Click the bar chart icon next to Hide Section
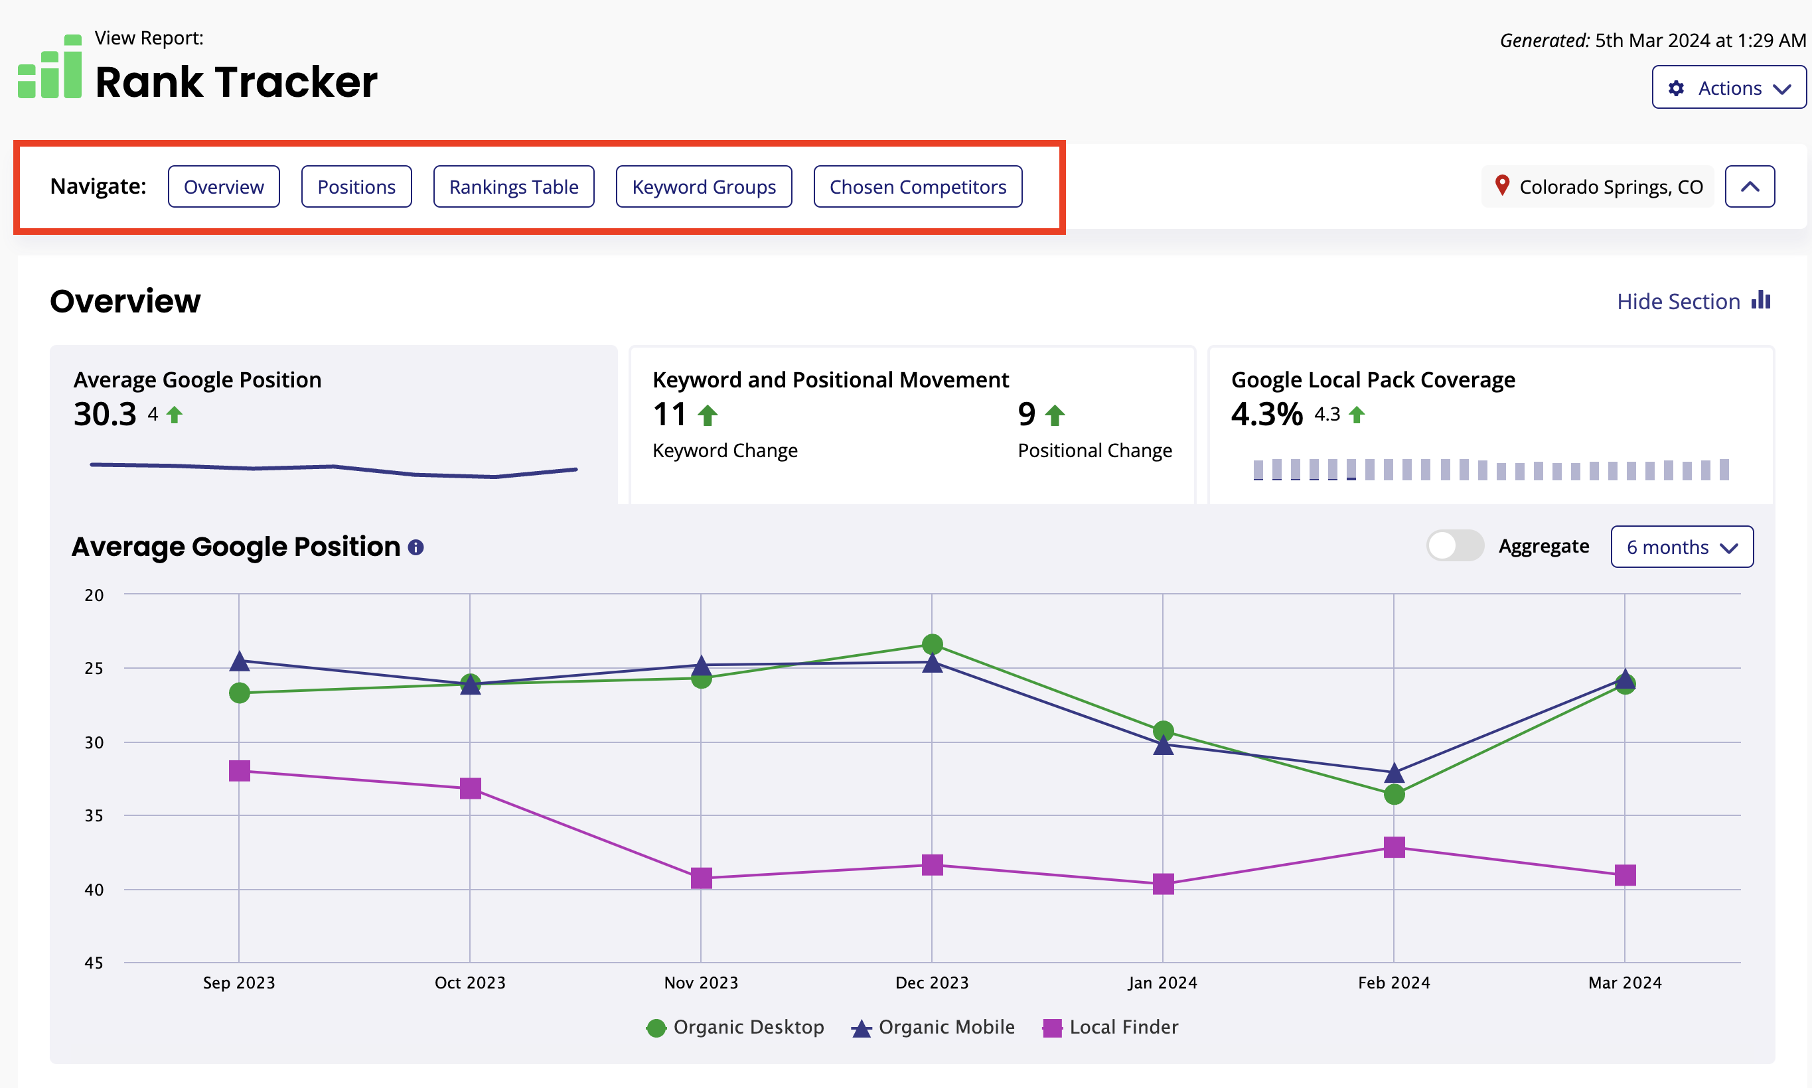The image size is (1812, 1088). coord(1761,301)
